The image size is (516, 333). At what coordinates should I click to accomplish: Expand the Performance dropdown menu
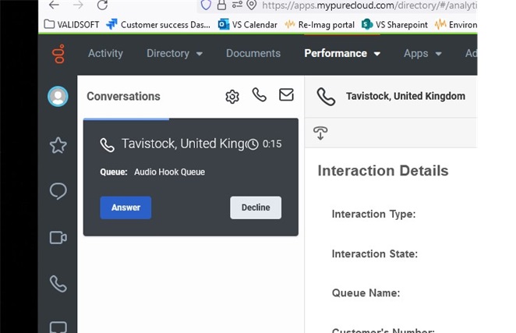(342, 54)
